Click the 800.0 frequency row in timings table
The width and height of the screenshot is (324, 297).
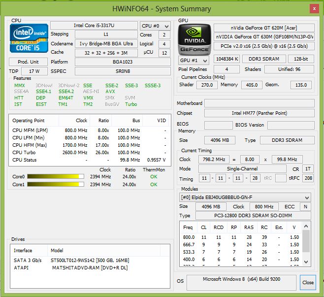241,237
